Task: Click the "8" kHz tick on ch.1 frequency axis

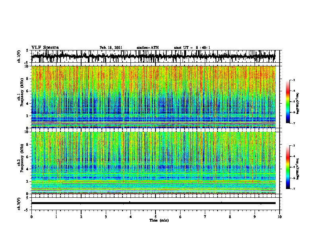Action: 28,79
